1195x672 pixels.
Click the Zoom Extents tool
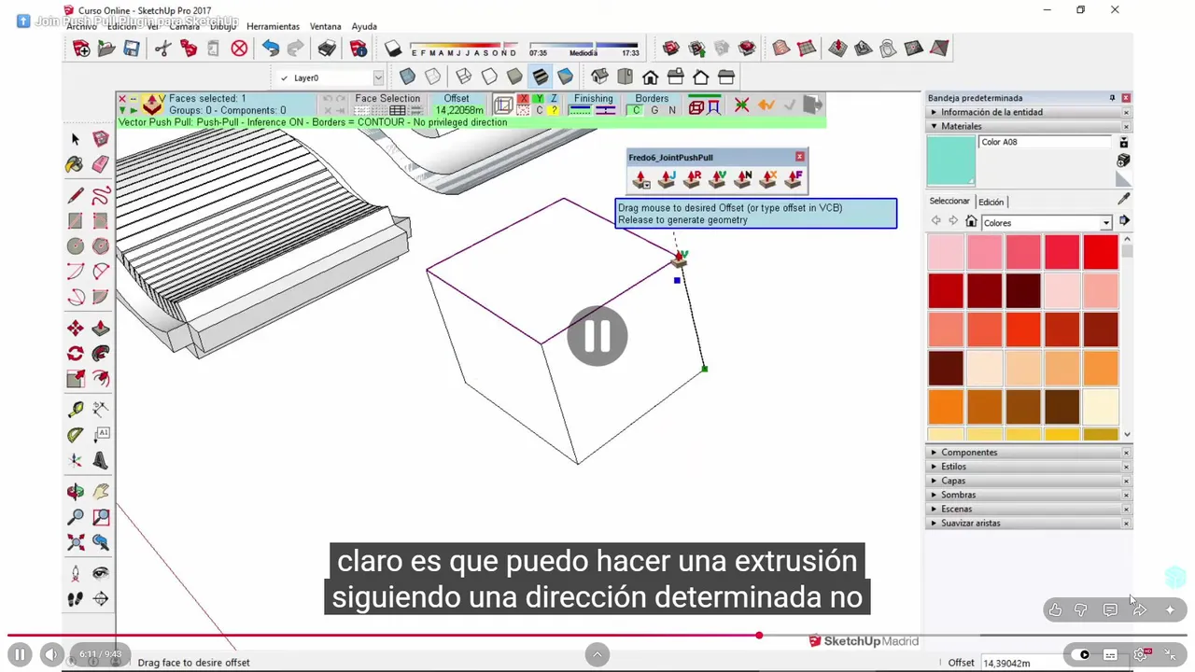point(76,542)
